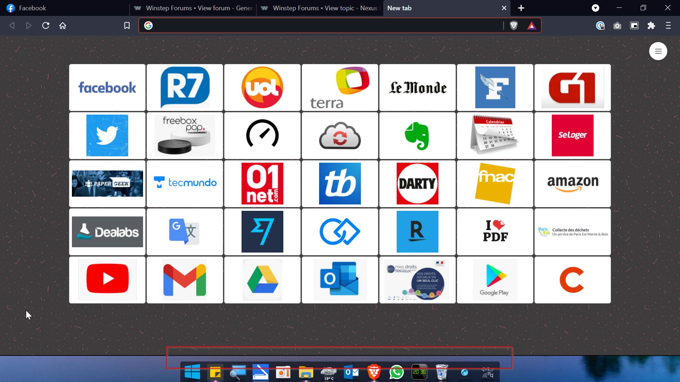Screen dimensions: 680x382
Task: Bookmark this page with bookmark icon
Action: [127, 25]
